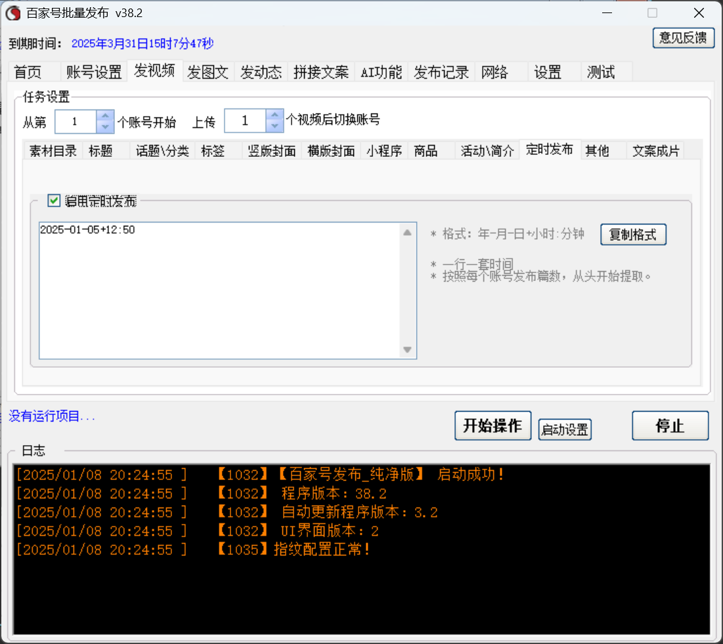Viewport: 723px width, 644px height.
Task: Click the 意见反馈 button
Action: [x=684, y=38]
